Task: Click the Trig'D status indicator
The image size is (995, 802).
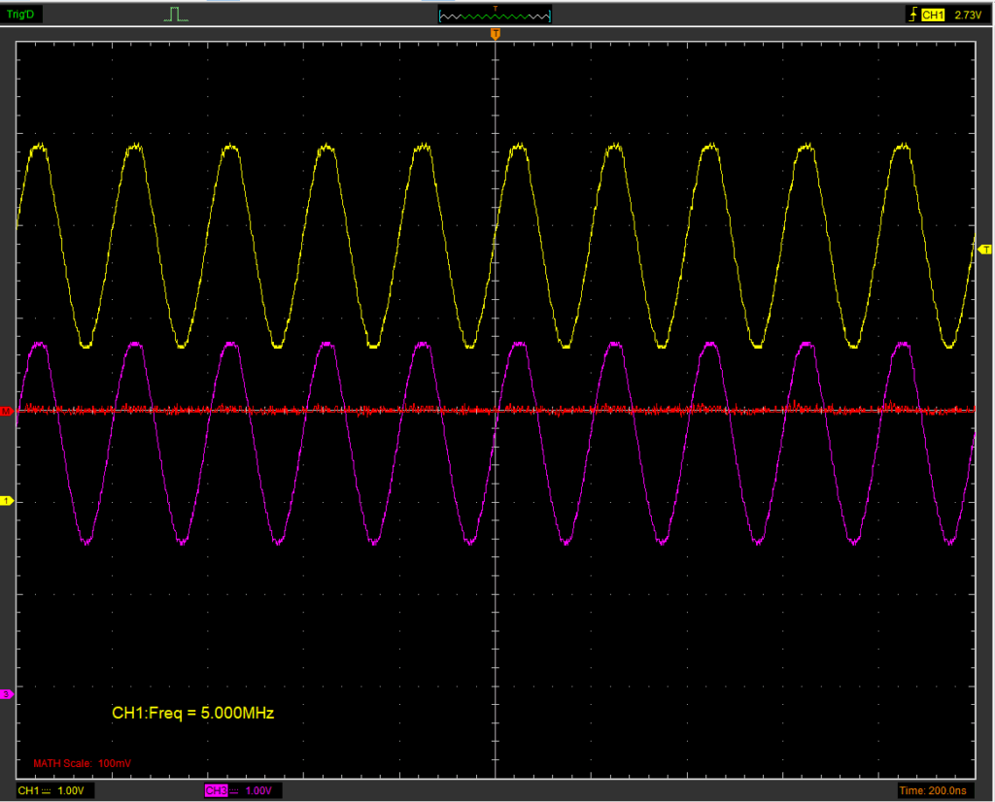Action: tap(21, 15)
